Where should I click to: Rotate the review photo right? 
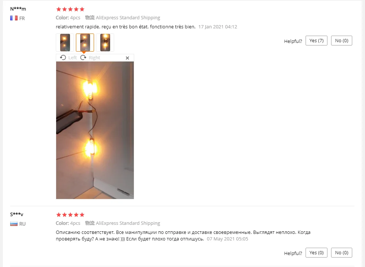[90, 57]
